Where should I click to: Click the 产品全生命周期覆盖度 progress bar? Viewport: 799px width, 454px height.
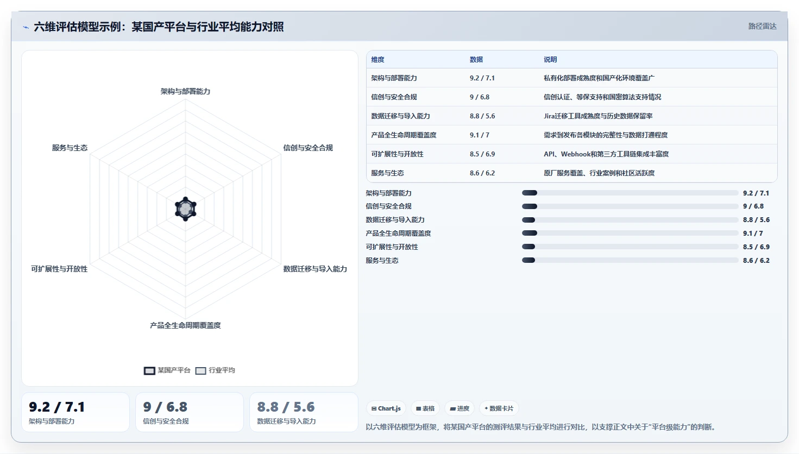[x=630, y=233]
